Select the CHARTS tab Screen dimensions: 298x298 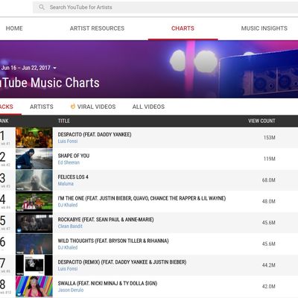click(x=183, y=28)
